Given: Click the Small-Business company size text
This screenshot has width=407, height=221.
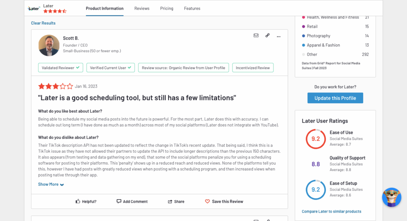Looking at the screenshot, I should pos(92,51).
